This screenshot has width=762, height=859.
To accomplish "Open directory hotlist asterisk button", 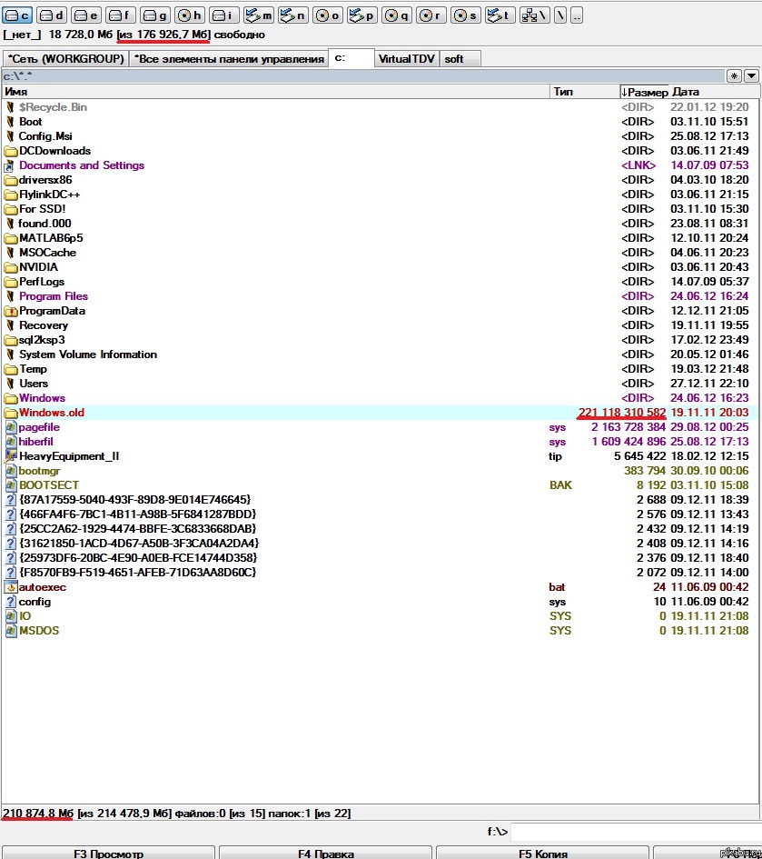I will tap(734, 76).
